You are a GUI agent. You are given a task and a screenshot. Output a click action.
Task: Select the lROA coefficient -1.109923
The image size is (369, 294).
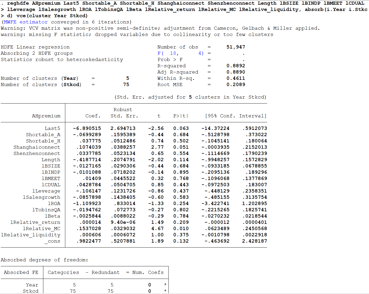click(x=87, y=203)
